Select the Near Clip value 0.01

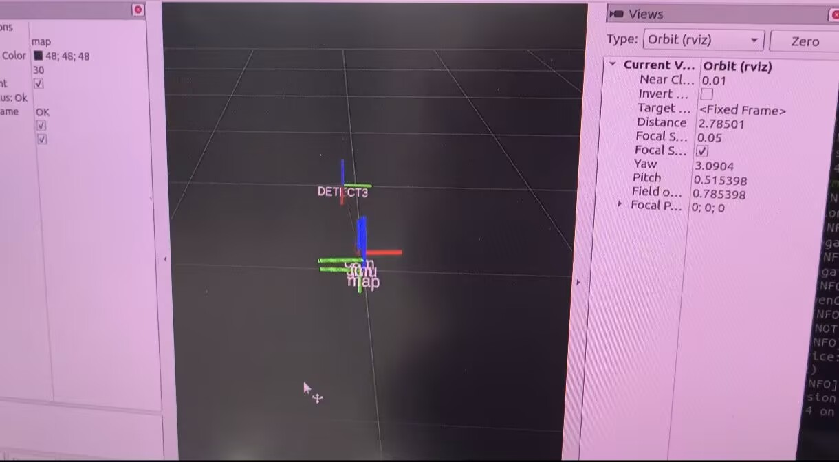[714, 80]
